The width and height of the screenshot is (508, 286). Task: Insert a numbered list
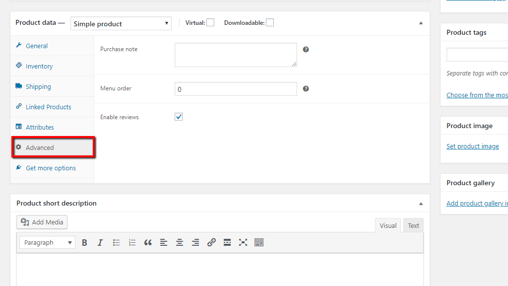click(x=132, y=242)
